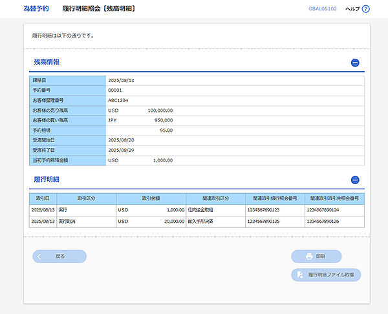Select the customer reference ABC1234
Viewport: 388px width, 314px height.
[x=118, y=100]
